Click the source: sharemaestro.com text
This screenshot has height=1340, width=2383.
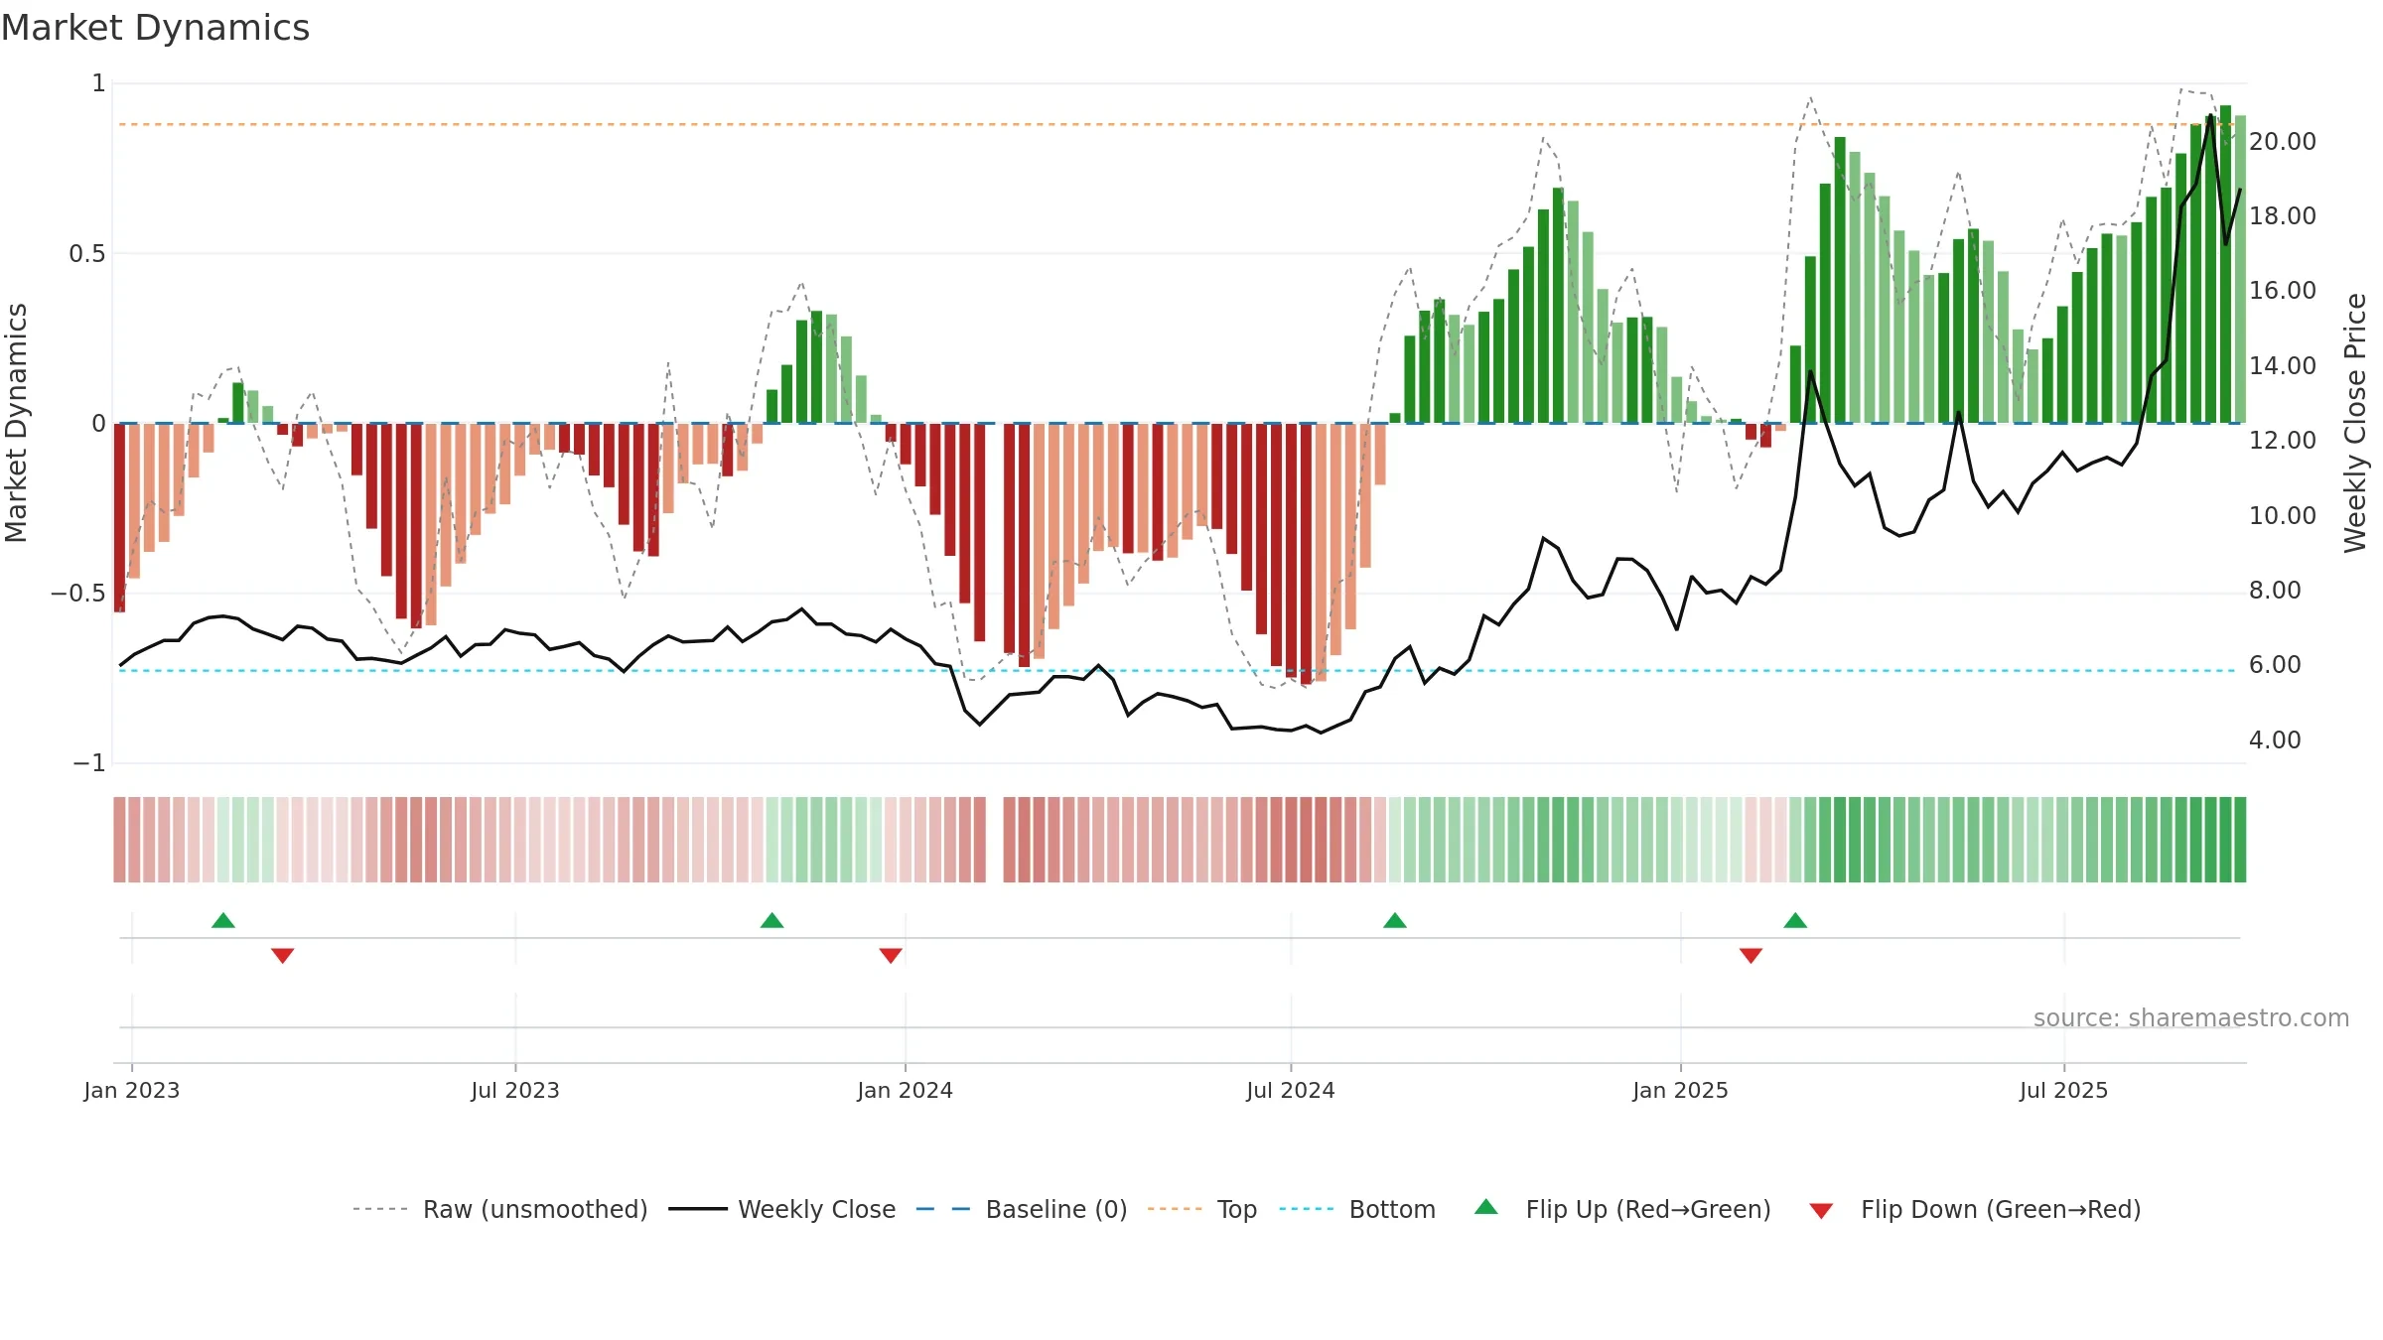coord(2191,1018)
